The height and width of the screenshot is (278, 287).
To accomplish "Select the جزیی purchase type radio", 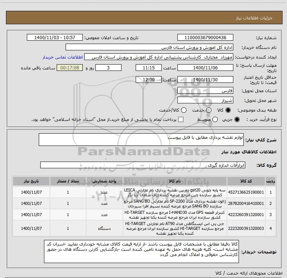I will 237,120.
